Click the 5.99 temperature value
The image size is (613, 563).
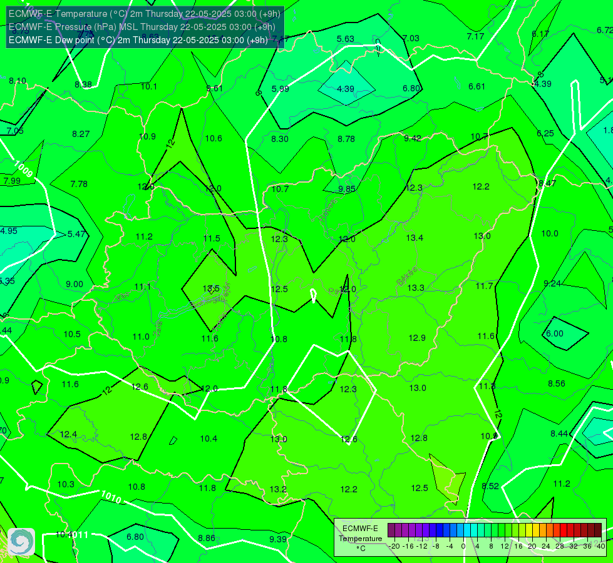pos(281,89)
